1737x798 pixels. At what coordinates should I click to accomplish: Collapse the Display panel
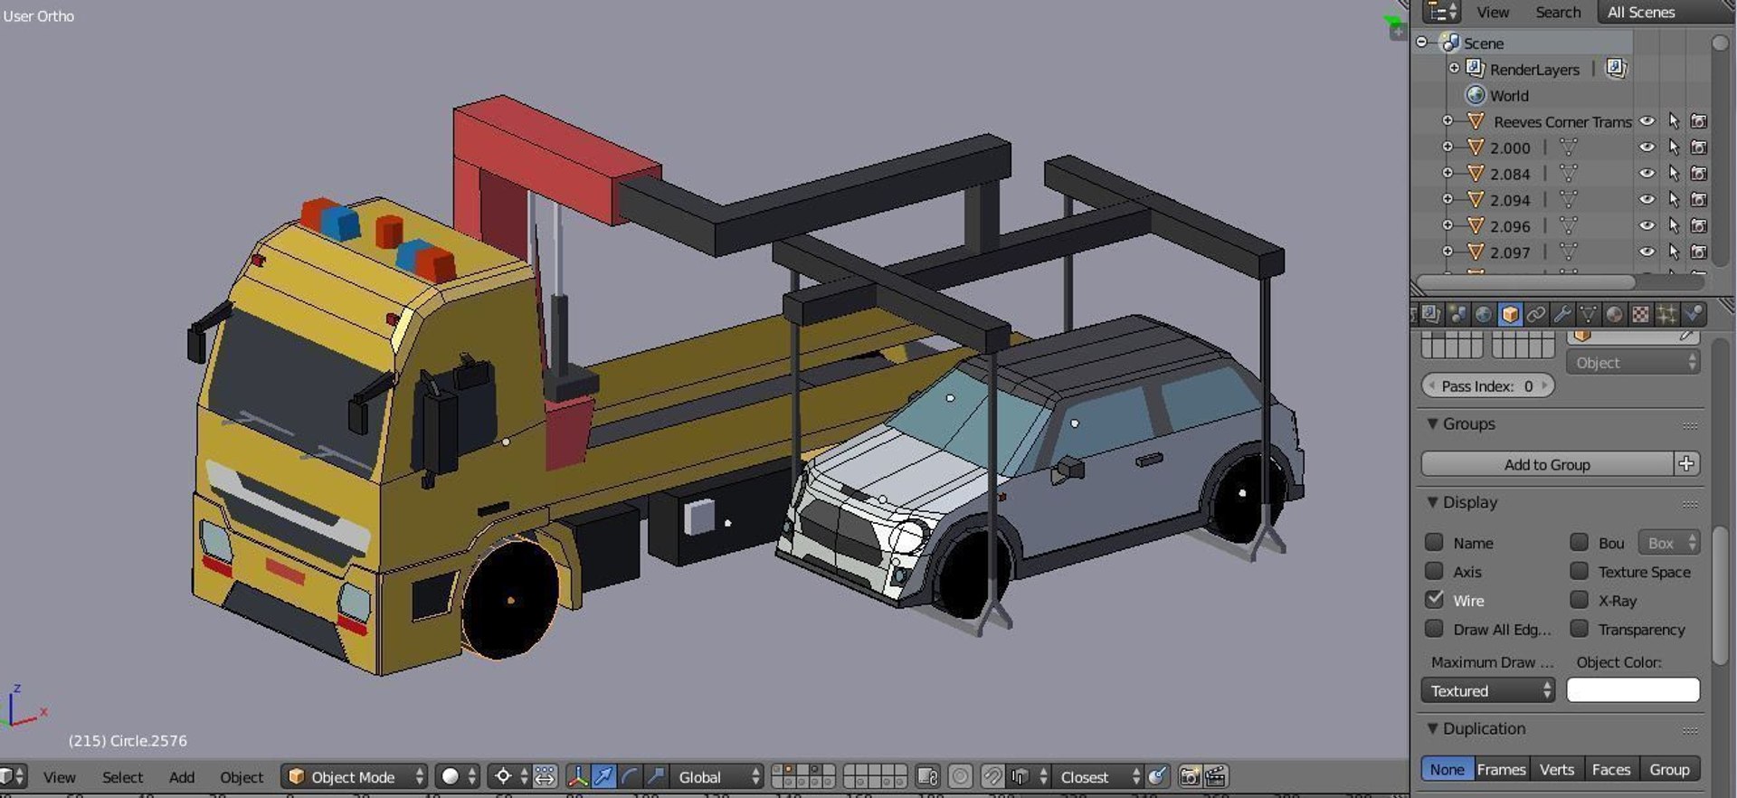click(x=1432, y=501)
